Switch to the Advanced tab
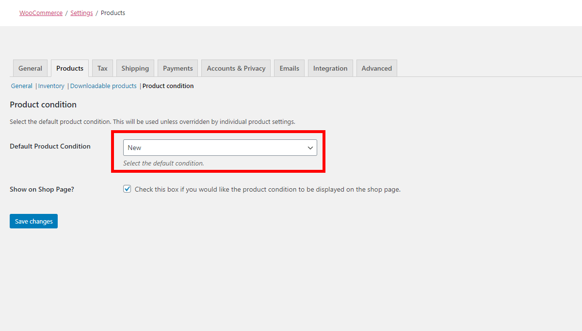Image resolution: width=582 pixels, height=331 pixels. point(376,68)
